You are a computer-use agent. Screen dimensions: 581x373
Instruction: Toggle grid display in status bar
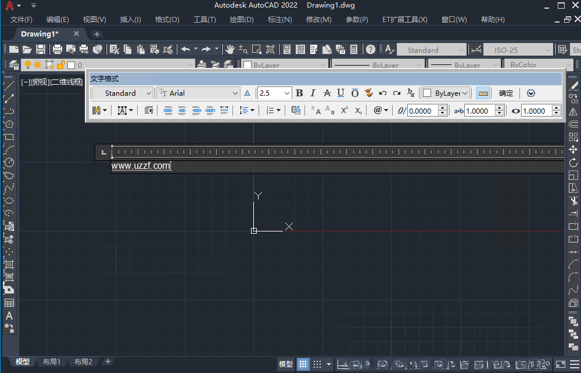303,364
